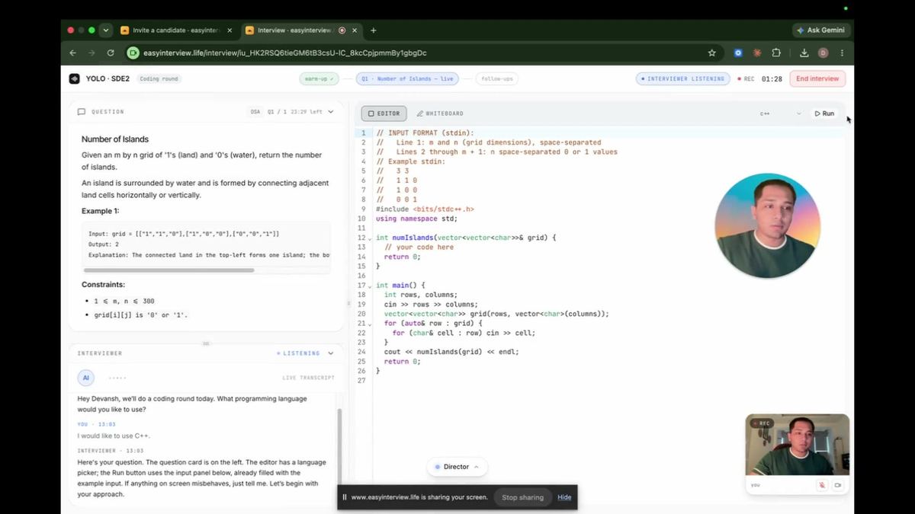Viewport: 915px width, 514px height.
Task: Collapse the interviewer panel chevron
Action: (330, 353)
